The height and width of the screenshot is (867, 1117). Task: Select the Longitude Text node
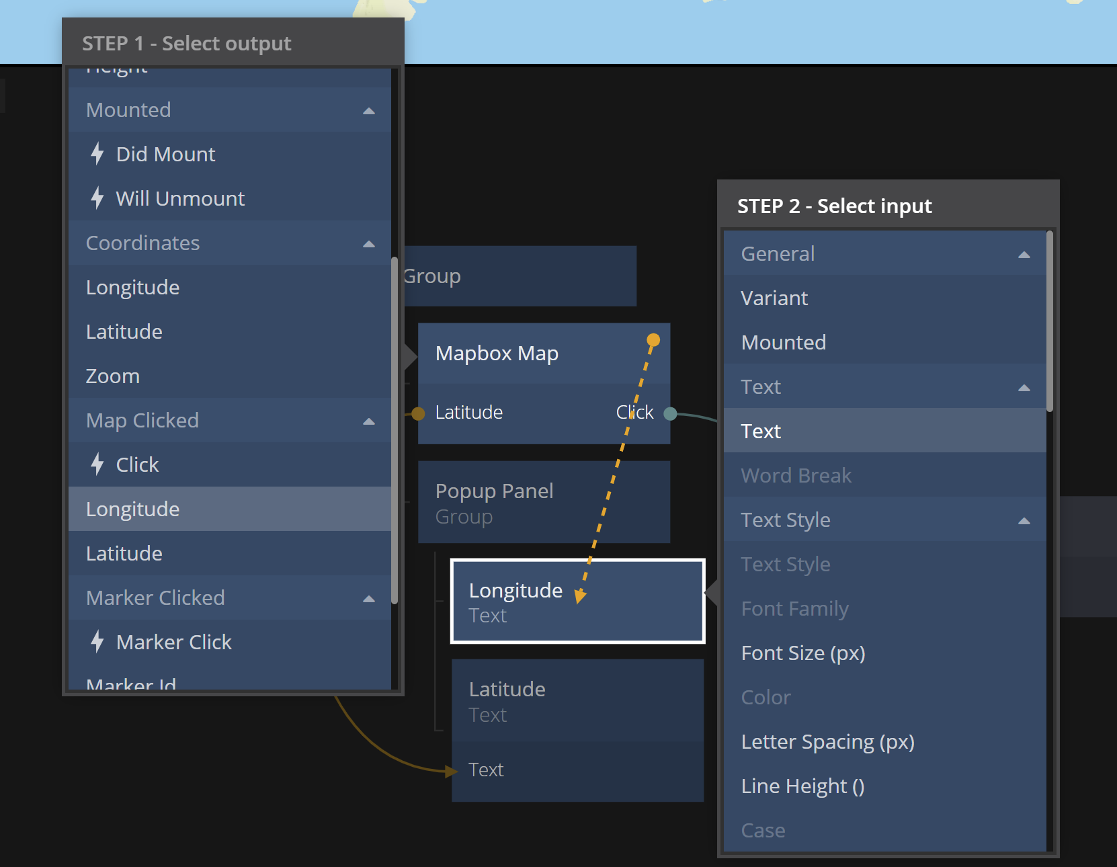click(x=577, y=602)
